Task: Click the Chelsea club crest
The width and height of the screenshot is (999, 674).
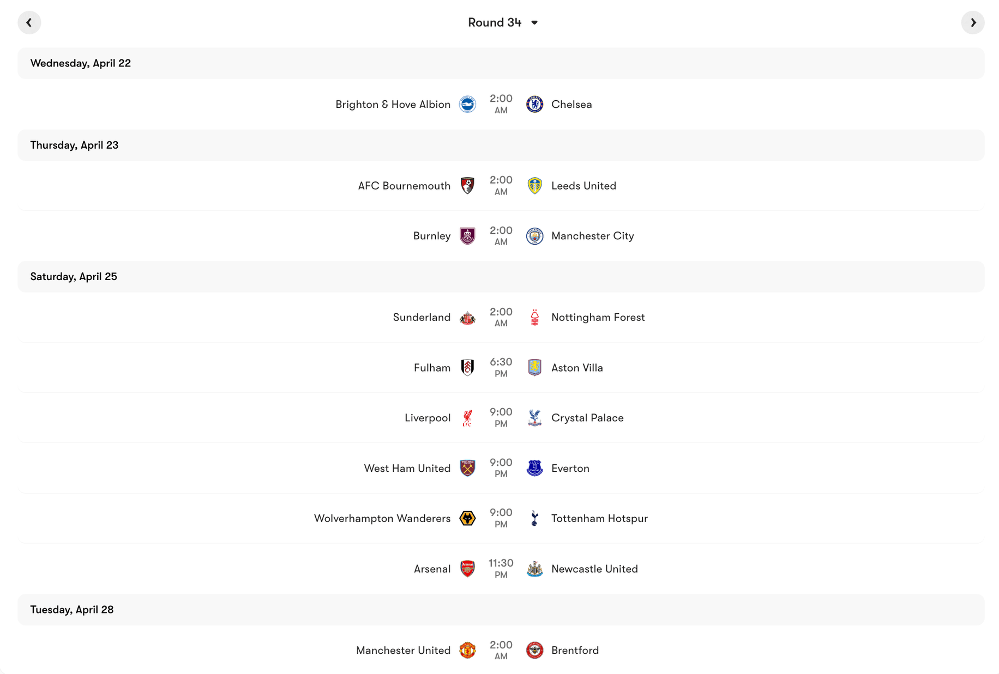Action: click(535, 104)
